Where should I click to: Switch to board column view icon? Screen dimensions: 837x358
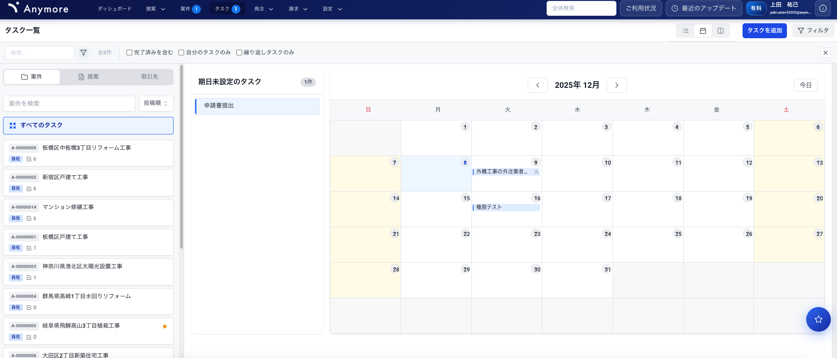click(721, 31)
